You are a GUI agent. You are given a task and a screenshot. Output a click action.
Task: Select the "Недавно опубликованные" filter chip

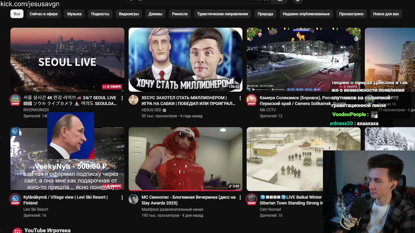pyautogui.click(x=306, y=14)
